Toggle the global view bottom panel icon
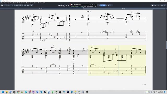Viewport: 167px width, 94px height. click(9, 5)
